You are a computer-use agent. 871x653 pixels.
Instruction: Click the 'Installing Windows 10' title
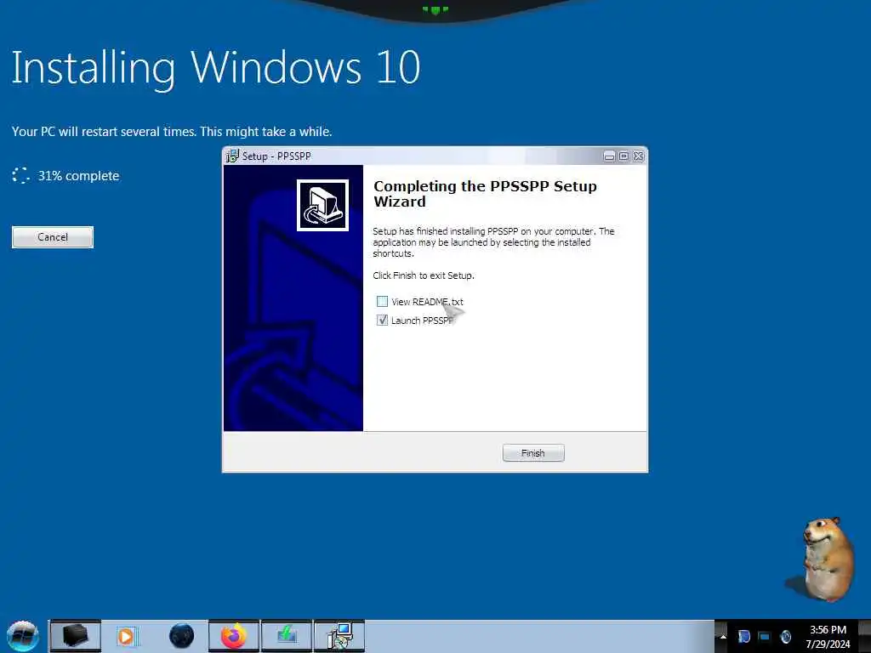tap(216, 68)
